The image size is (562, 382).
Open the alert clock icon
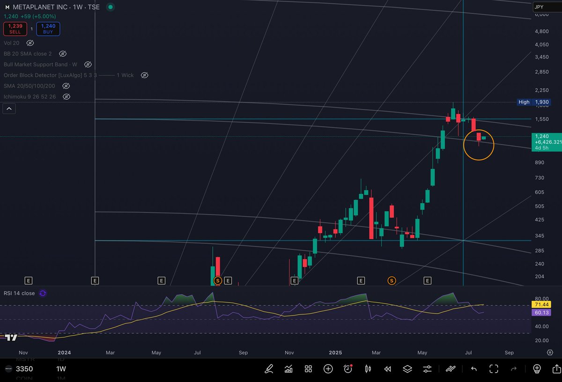348,369
